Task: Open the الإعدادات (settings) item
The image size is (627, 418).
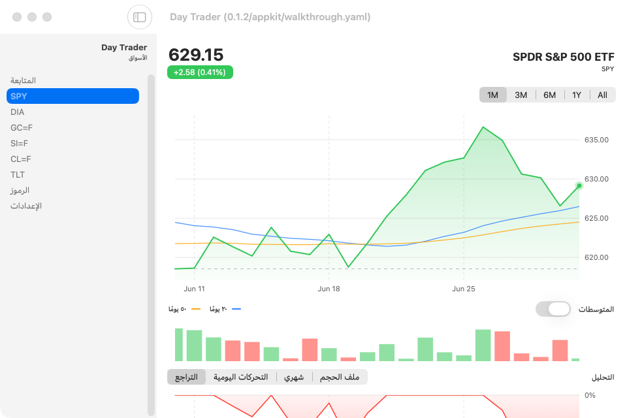Action: pos(72,206)
